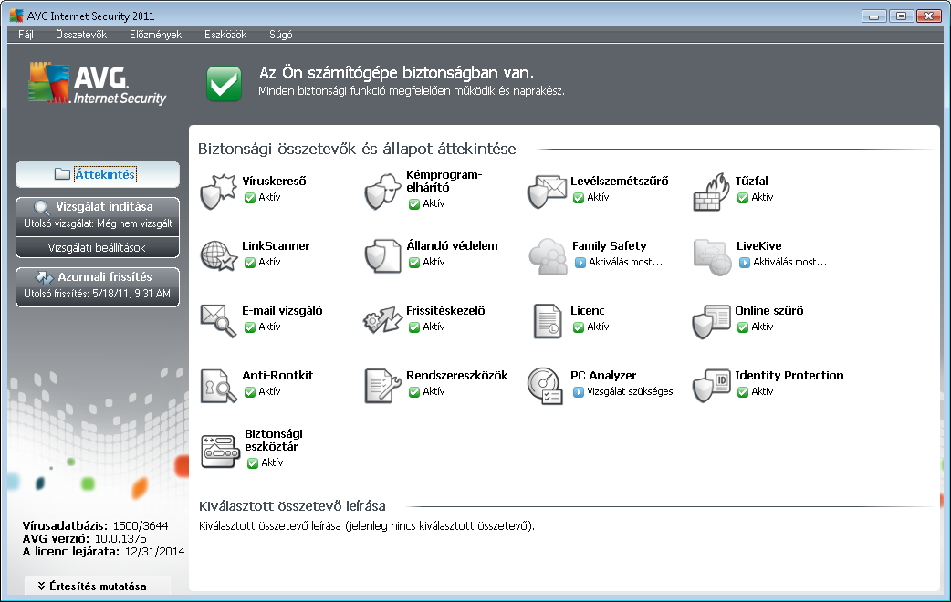The width and height of the screenshot is (951, 602).
Task: Click Aktiválás most under LiveKive
Action: coord(789,262)
